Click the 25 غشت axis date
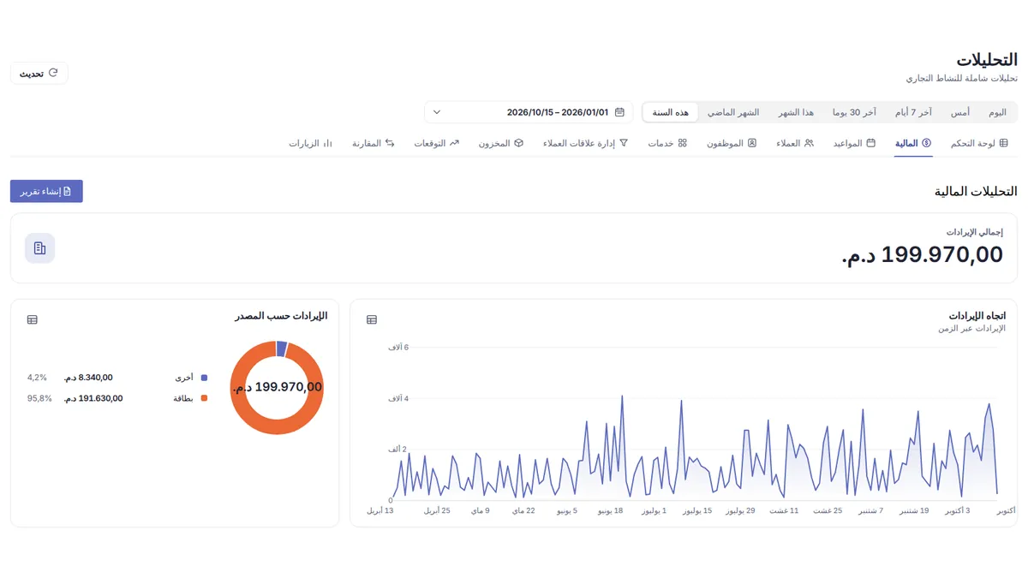 [x=828, y=510]
